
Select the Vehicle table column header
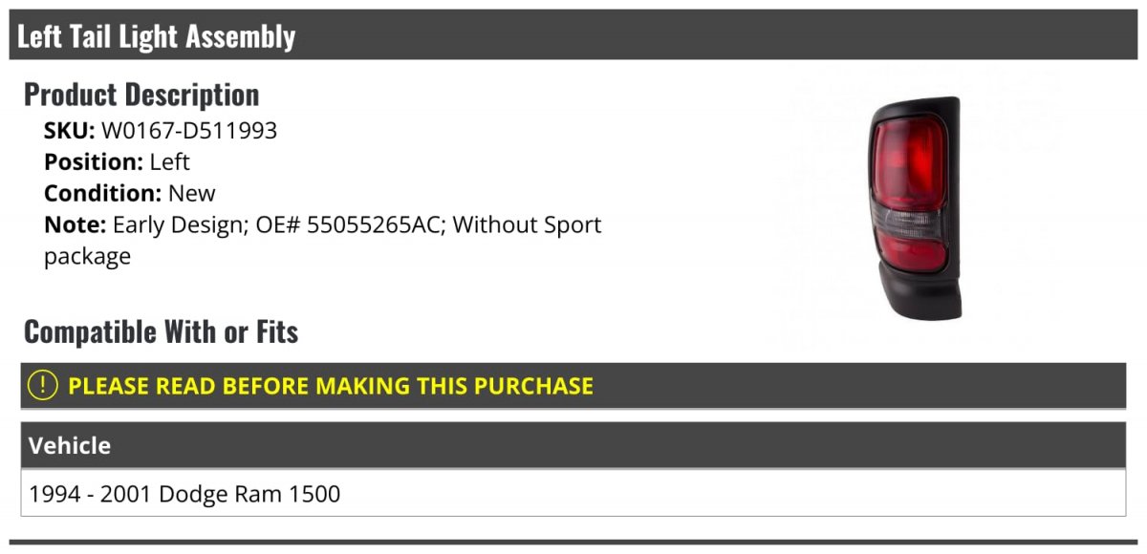coord(573,445)
